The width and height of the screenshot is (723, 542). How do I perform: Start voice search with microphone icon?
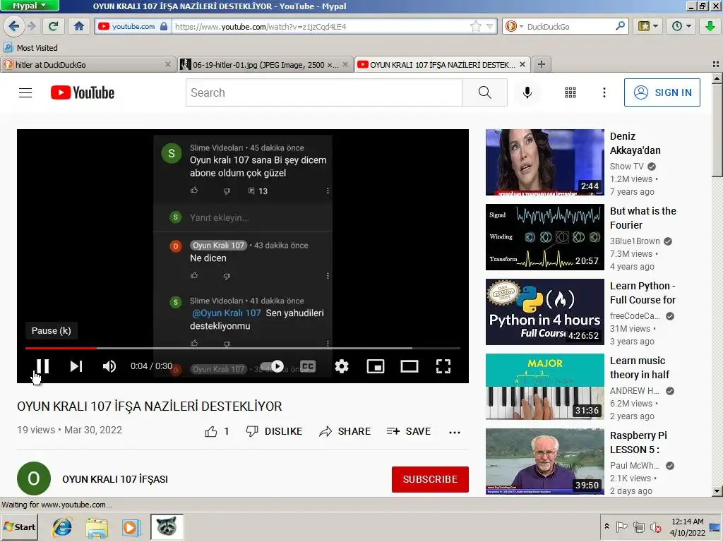[527, 92]
